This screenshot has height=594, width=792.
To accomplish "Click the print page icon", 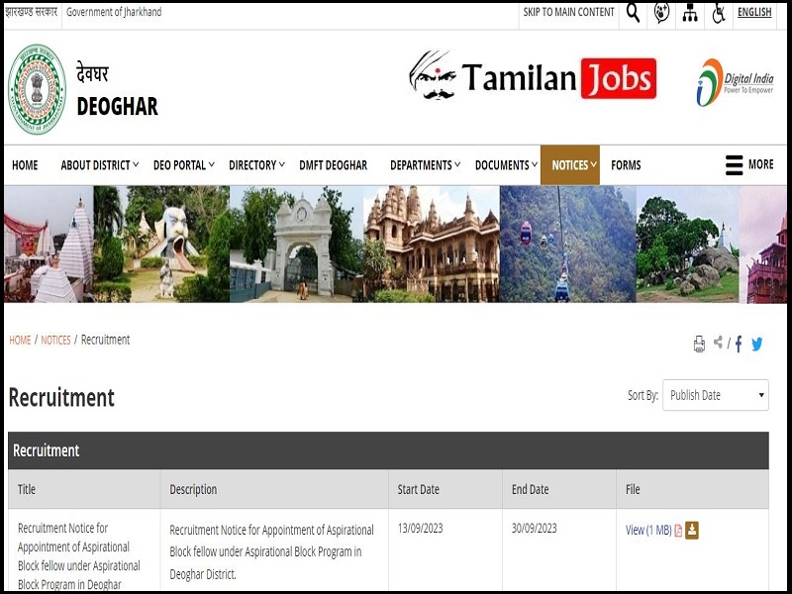I will tap(699, 344).
